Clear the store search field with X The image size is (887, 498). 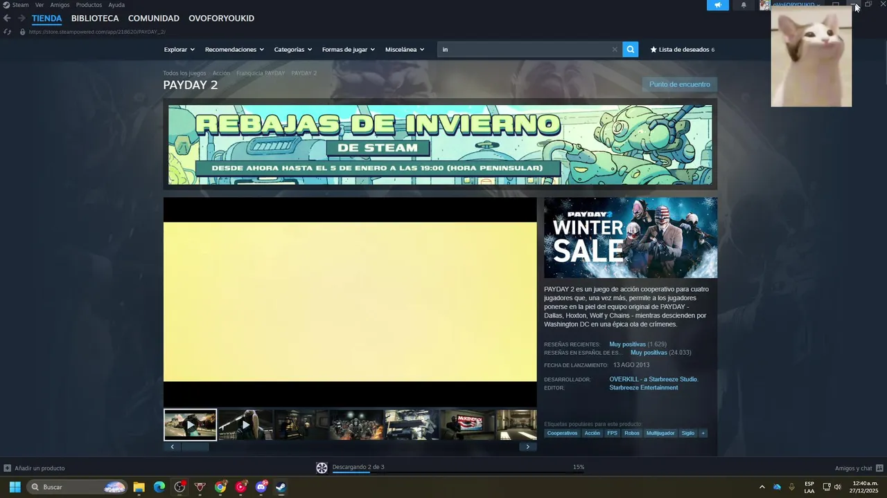(614, 49)
